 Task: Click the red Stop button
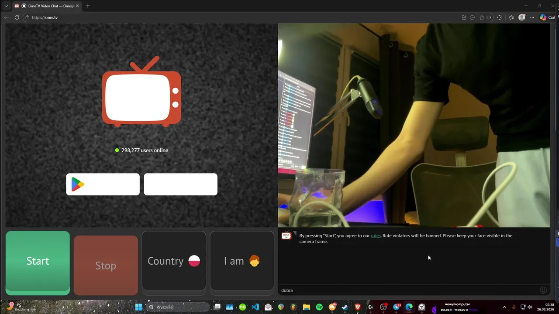coord(106,266)
